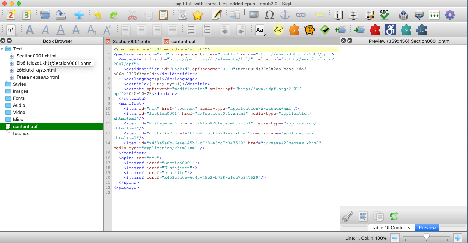Select the Misc folder

click(18, 119)
